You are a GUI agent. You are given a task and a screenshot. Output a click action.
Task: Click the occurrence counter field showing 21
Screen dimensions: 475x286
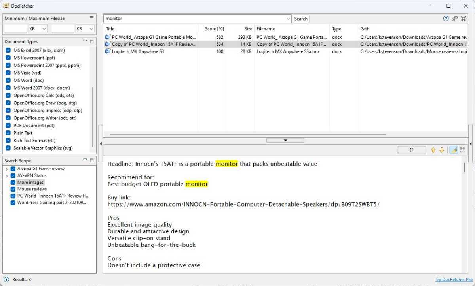(412, 150)
